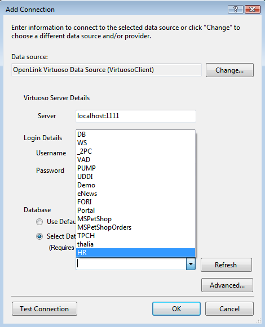The image size is (265, 327).
Task: Click the Server address input field
Action: pos(136,116)
